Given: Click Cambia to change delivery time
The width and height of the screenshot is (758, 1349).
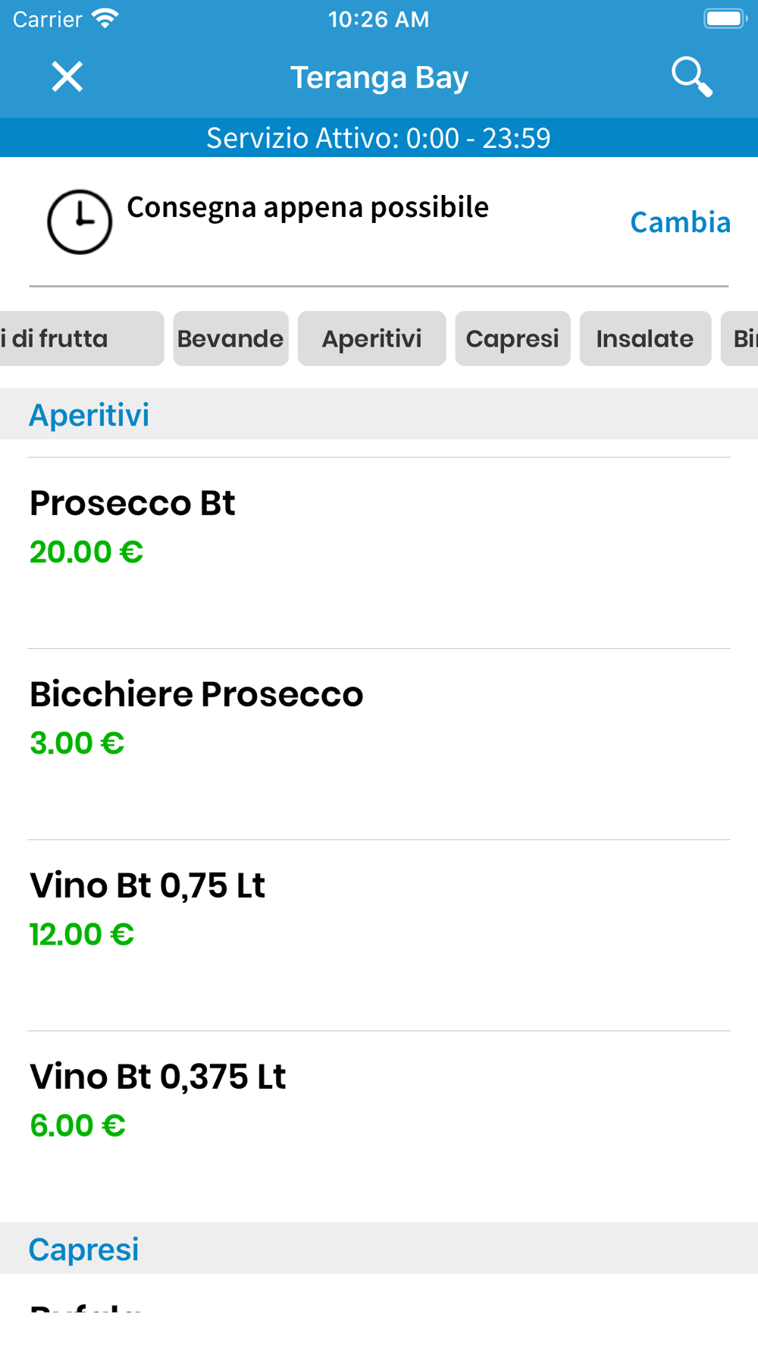Looking at the screenshot, I should coord(680,222).
